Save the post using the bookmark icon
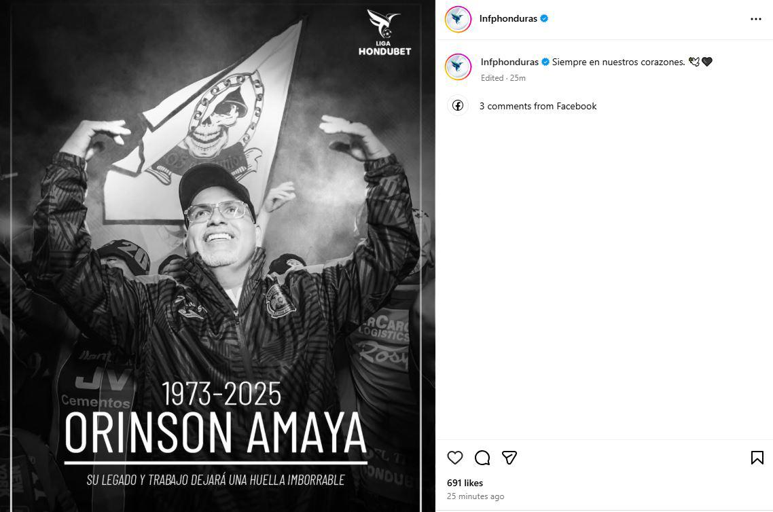 coord(757,458)
